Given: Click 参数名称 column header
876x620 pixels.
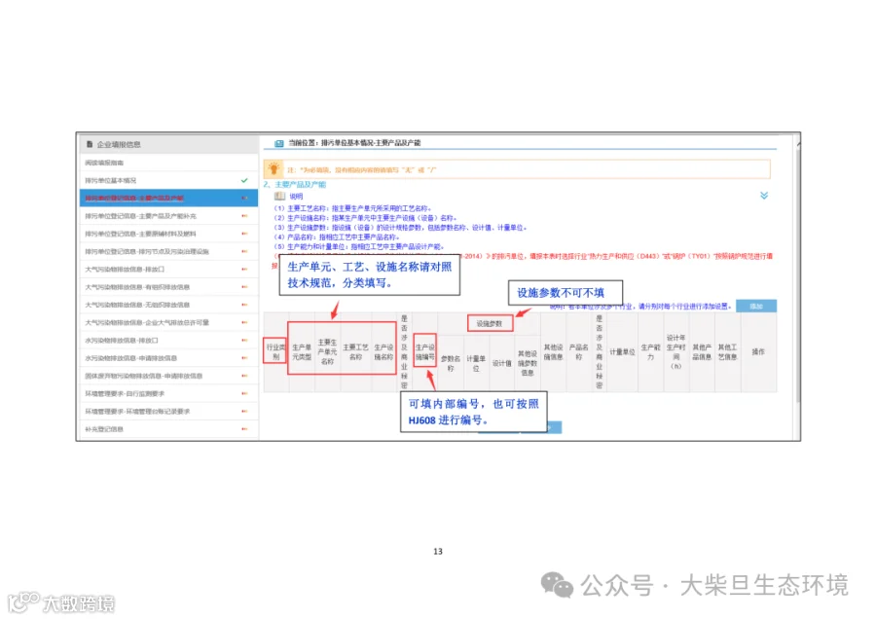Looking at the screenshot, I should pyautogui.click(x=451, y=364).
